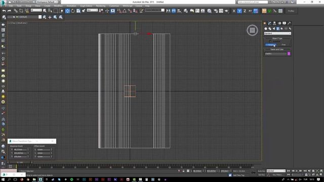This screenshot has height=182, width=324.
Task: Click Add Time Tag
Action: click(238, 175)
